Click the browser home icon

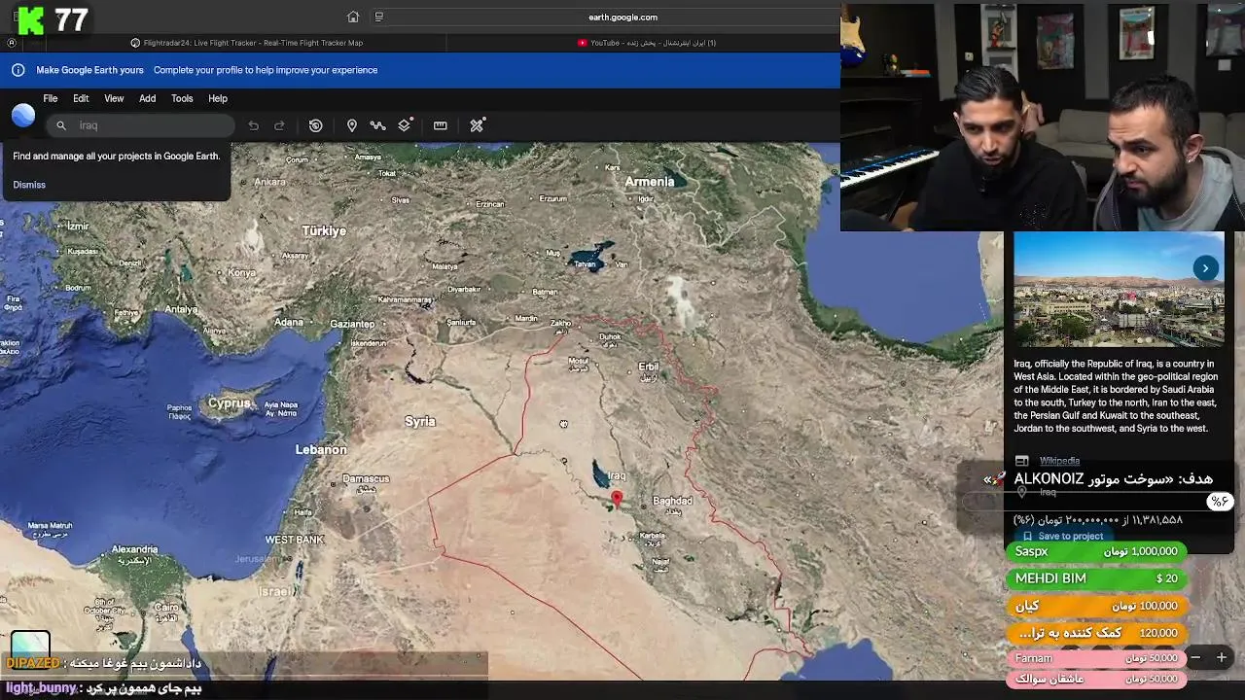click(x=353, y=17)
